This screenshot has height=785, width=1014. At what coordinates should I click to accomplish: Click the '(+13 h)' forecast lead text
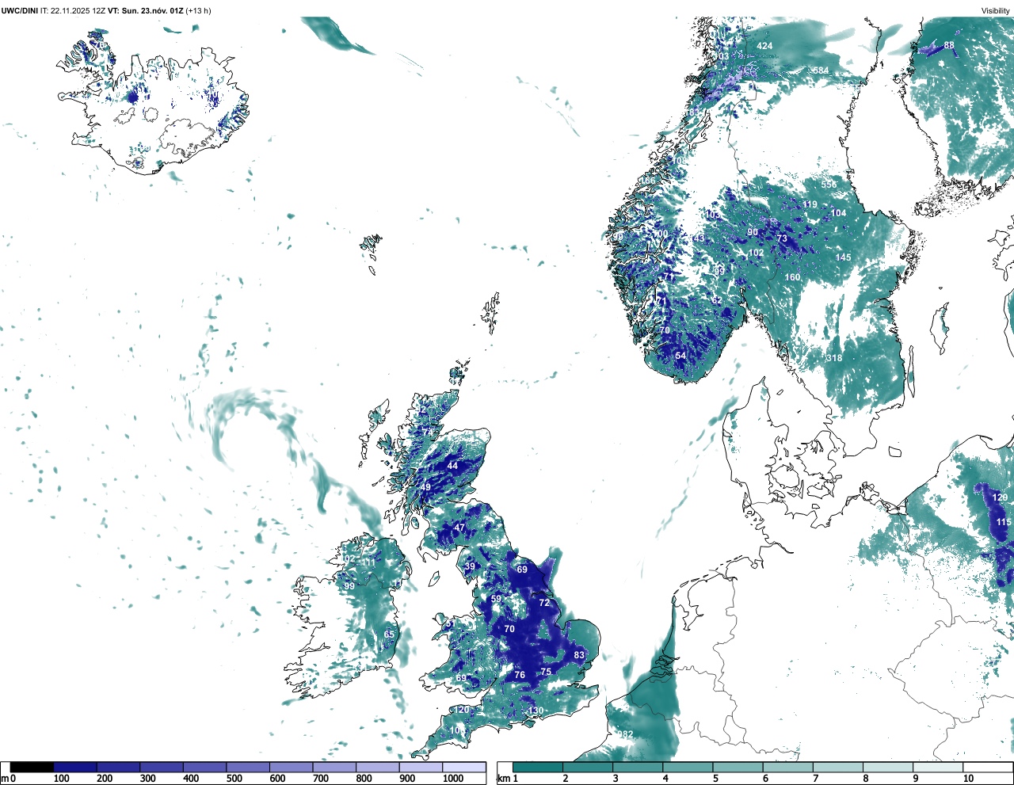click(198, 10)
